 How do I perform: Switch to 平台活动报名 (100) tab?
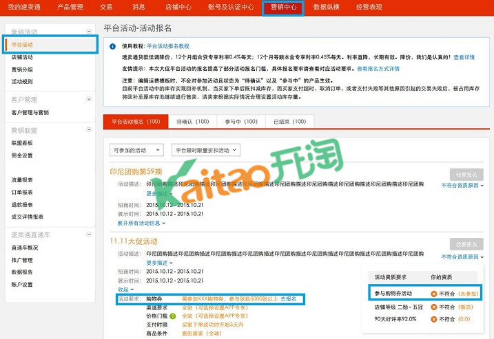click(x=136, y=122)
